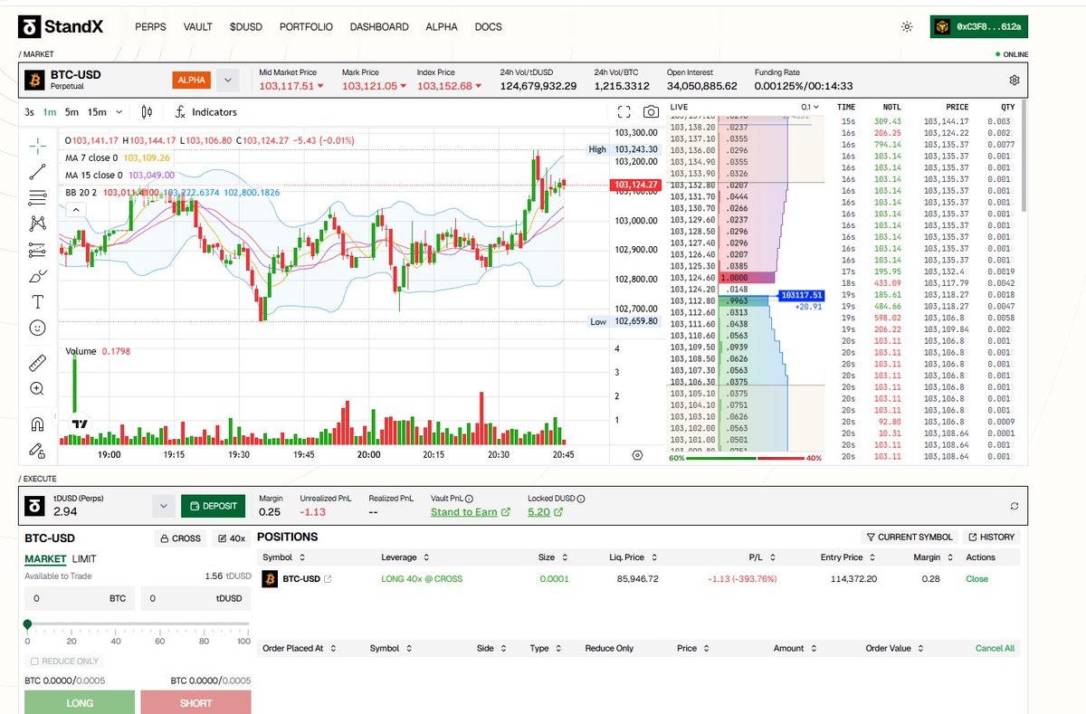Select the trend line drawing tool
The height and width of the screenshot is (714, 1086).
(37, 171)
